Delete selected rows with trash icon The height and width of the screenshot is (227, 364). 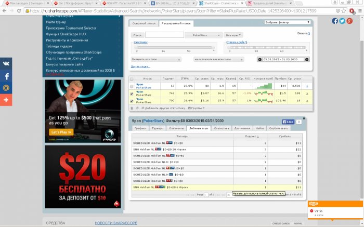click(132, 108)
